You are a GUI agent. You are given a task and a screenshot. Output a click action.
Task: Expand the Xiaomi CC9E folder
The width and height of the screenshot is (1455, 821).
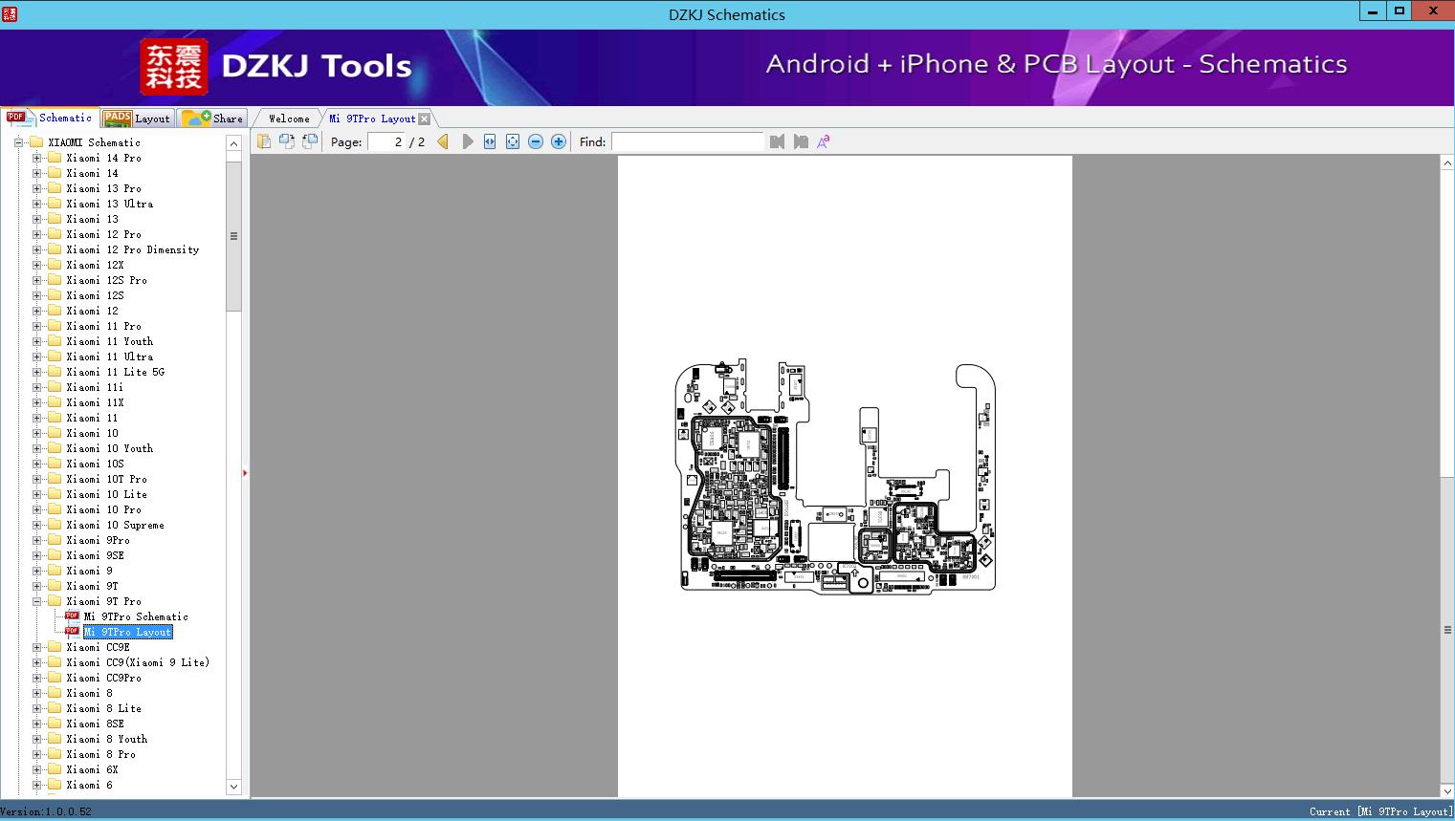coord(36,647)
